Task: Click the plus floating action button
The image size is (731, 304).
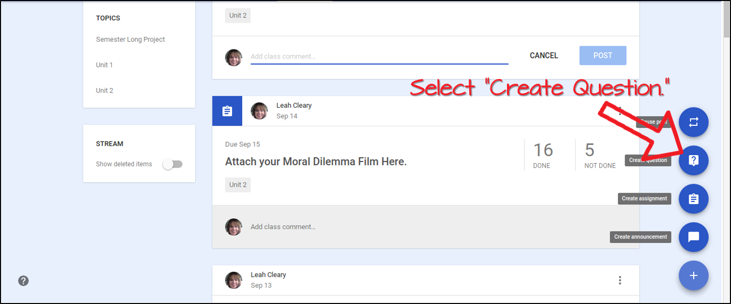Action: coord(693,275)
